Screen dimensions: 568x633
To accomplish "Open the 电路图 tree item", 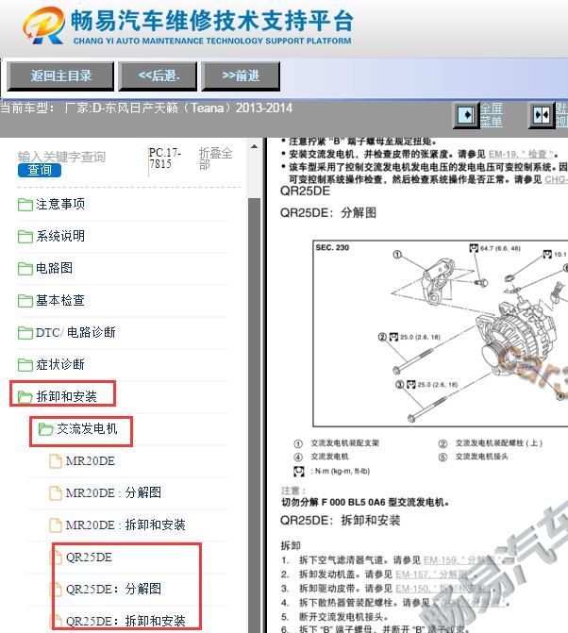I will click(54, 268).
